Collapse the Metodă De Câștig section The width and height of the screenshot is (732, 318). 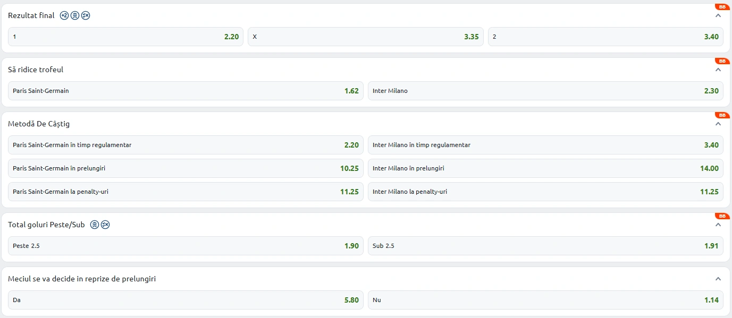pos(718,124)
